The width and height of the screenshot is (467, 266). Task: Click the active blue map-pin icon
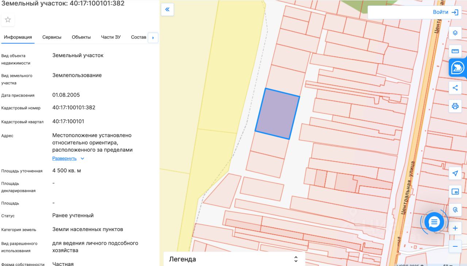pyautogui.click(x=458, y=68)
